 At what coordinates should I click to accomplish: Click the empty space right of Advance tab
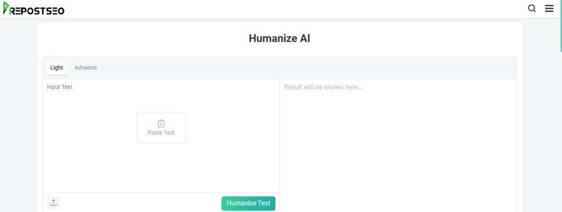305,68
